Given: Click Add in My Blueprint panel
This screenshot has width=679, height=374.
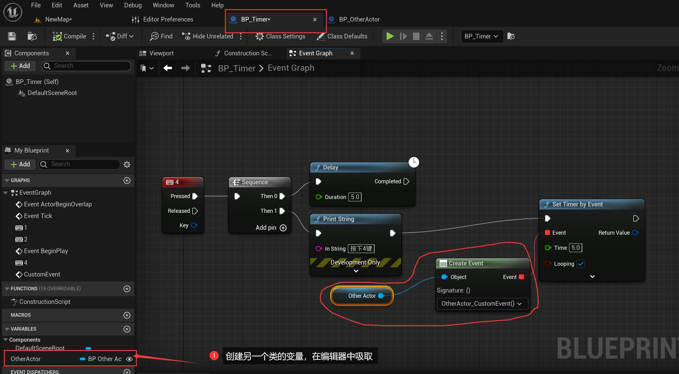Looking at the screenshot, I should (20, 164).
